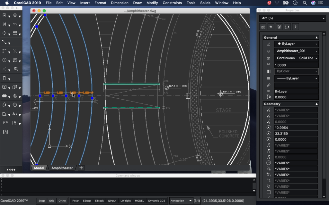Click the lowest dimension icon in the toolbox
Screen dimensions: 329x205
tap(5, 132)
